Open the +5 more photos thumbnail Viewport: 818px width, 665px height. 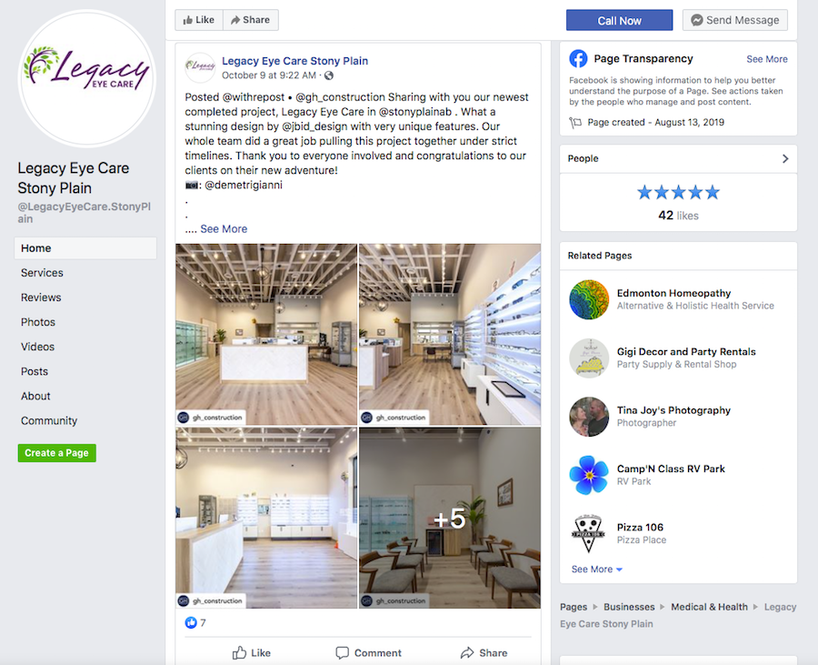[450, 518]
